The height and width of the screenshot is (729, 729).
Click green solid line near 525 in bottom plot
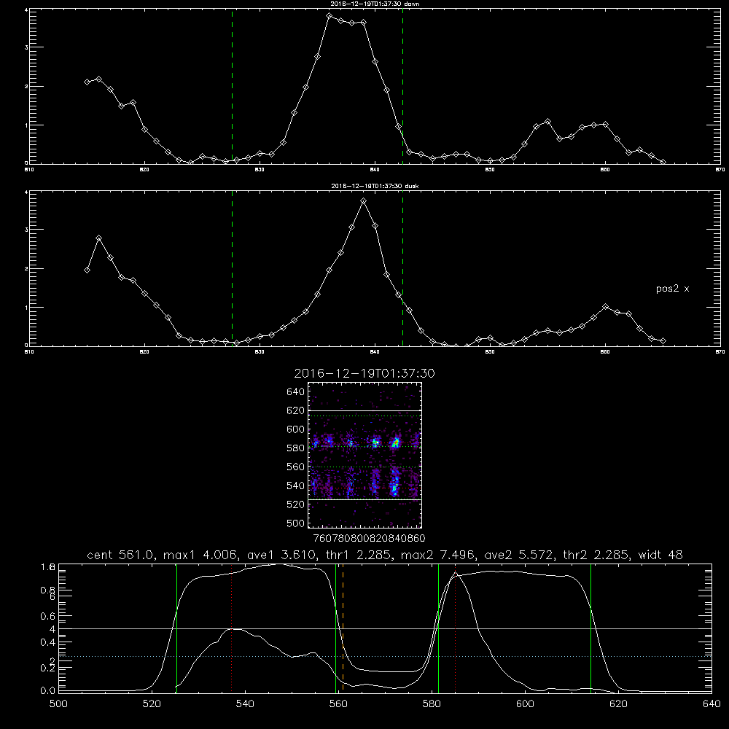tap(176, 628)
